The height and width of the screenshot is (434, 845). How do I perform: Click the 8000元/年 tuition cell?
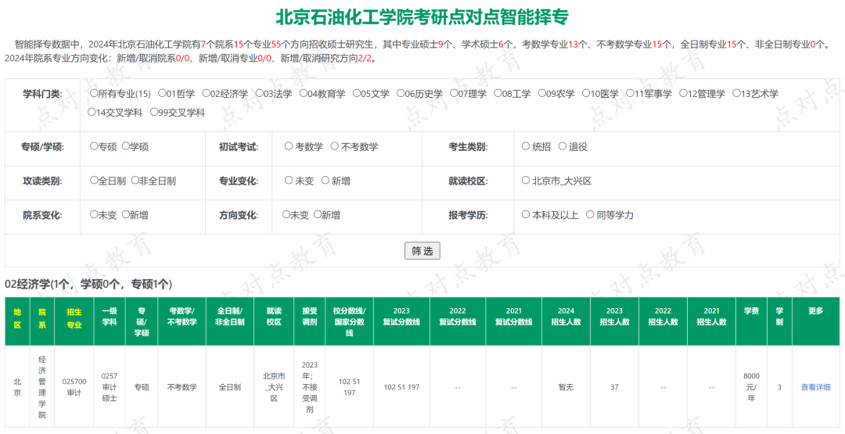(751, 387)
